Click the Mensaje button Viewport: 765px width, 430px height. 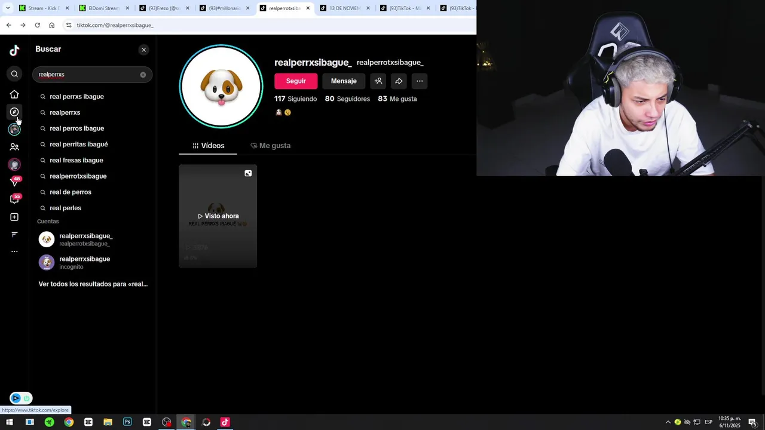pos(344,81)
